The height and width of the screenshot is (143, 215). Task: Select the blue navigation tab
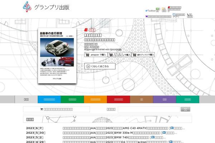[x=49, y=99]
